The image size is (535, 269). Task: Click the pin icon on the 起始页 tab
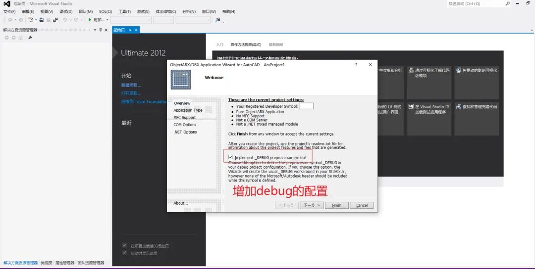click(x=130, y=30)
